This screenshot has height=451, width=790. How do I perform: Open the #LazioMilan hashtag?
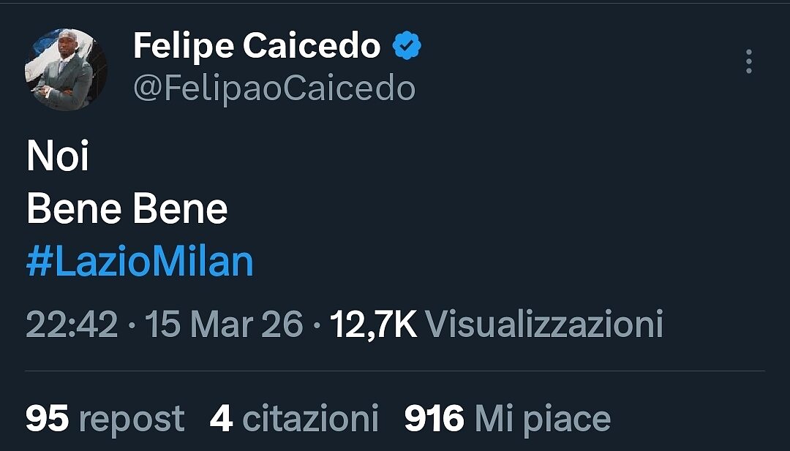[140, 262]
